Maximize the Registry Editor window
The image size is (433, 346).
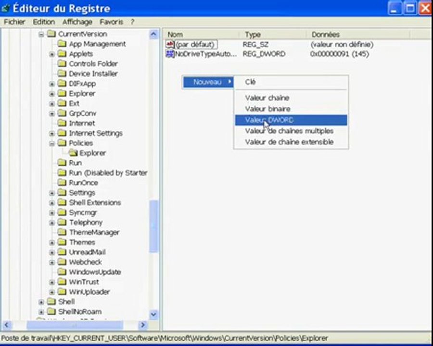(410, 8)
